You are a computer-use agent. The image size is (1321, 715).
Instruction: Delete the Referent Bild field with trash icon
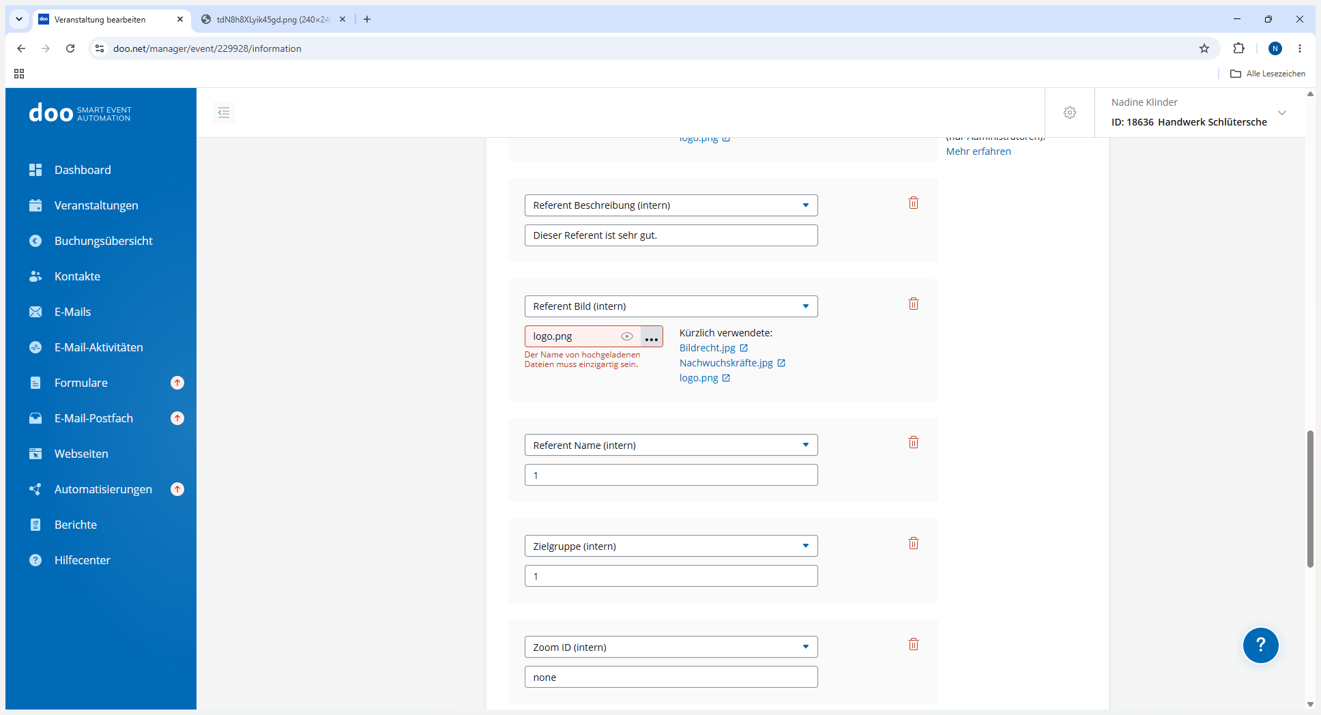[914, 304]
